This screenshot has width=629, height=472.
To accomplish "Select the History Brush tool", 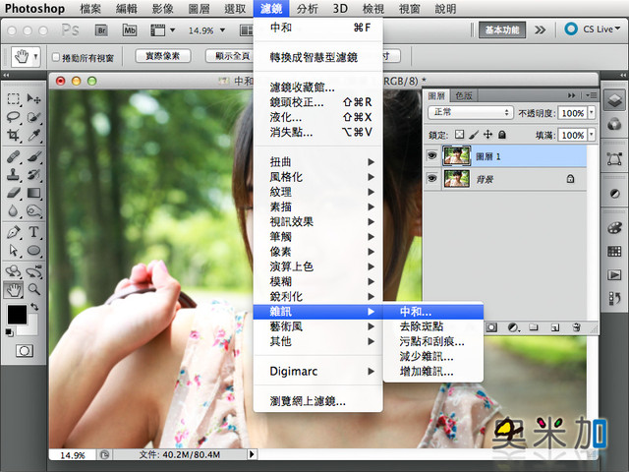I will click(x=33, y=174).
